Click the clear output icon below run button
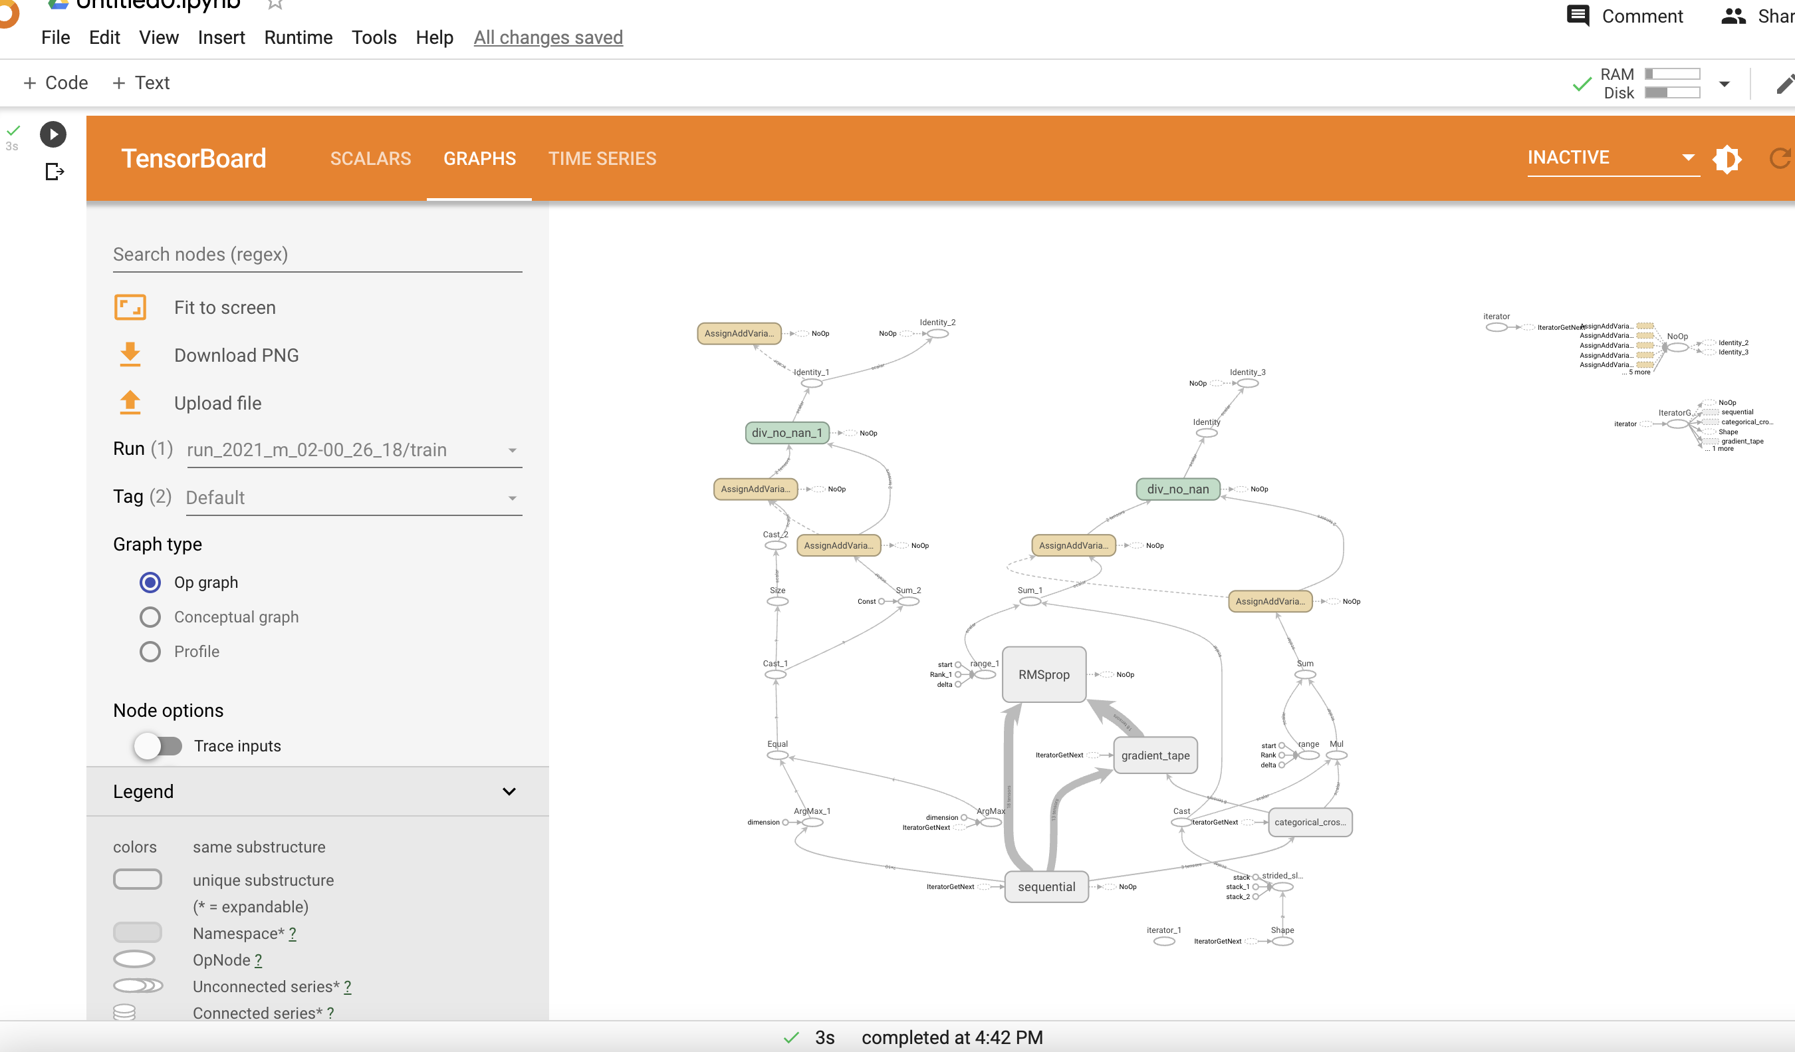This screenshot has width=1795, height=1052. click(54, 172)
